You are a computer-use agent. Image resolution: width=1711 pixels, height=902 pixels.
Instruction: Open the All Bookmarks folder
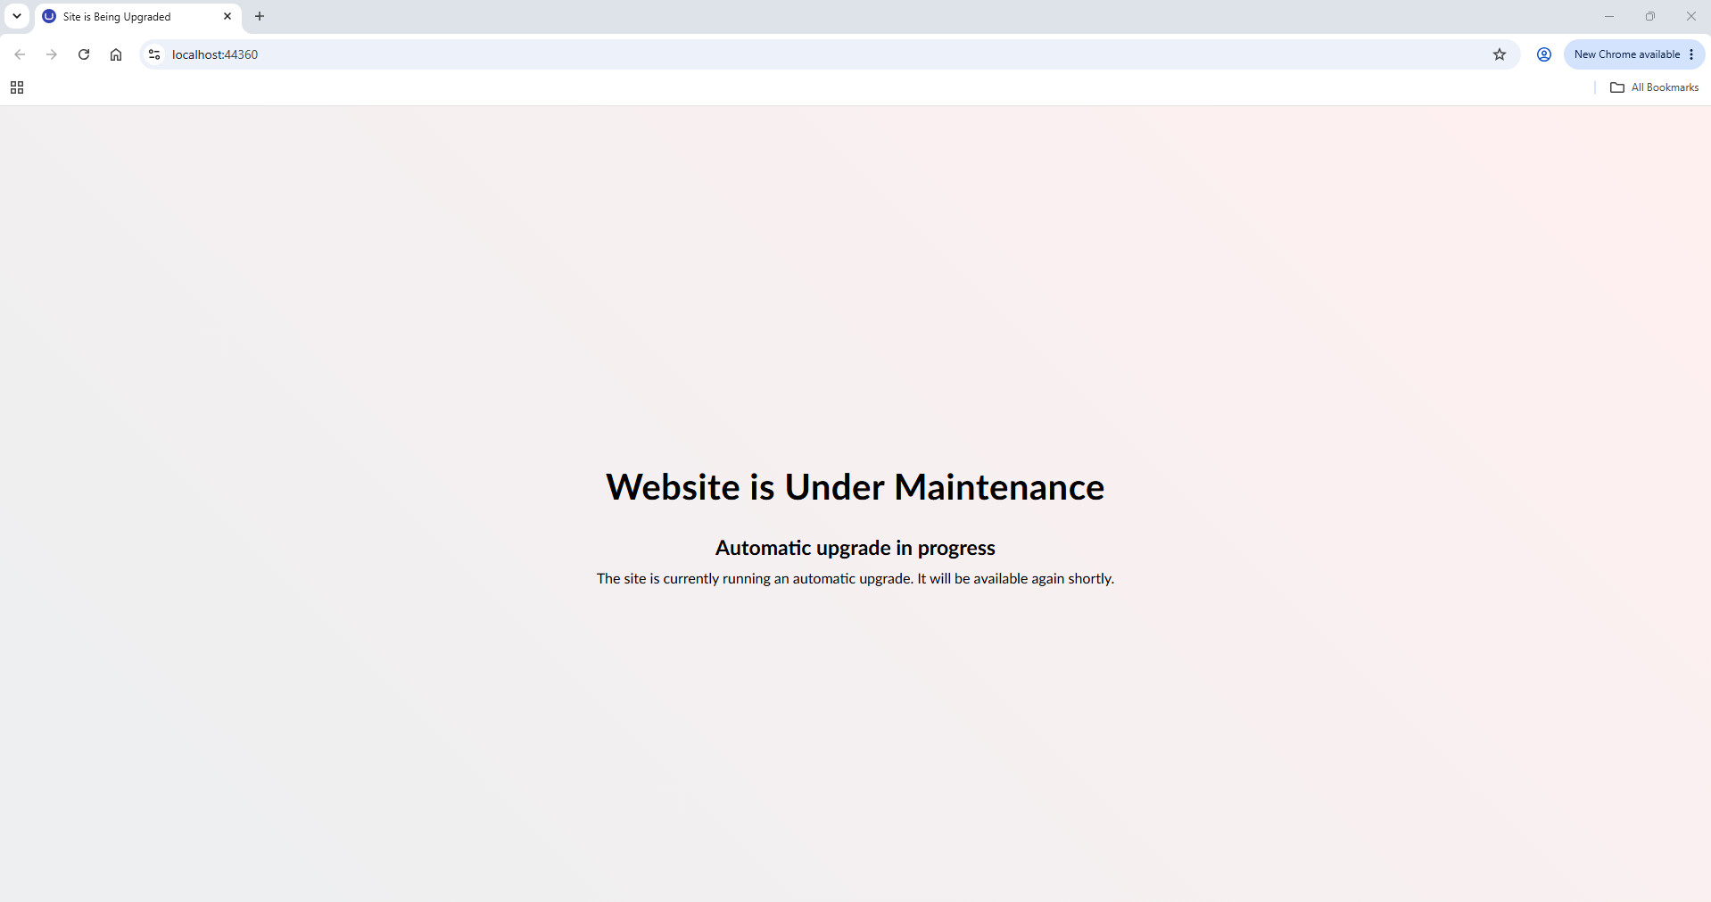coord(1654,87)
